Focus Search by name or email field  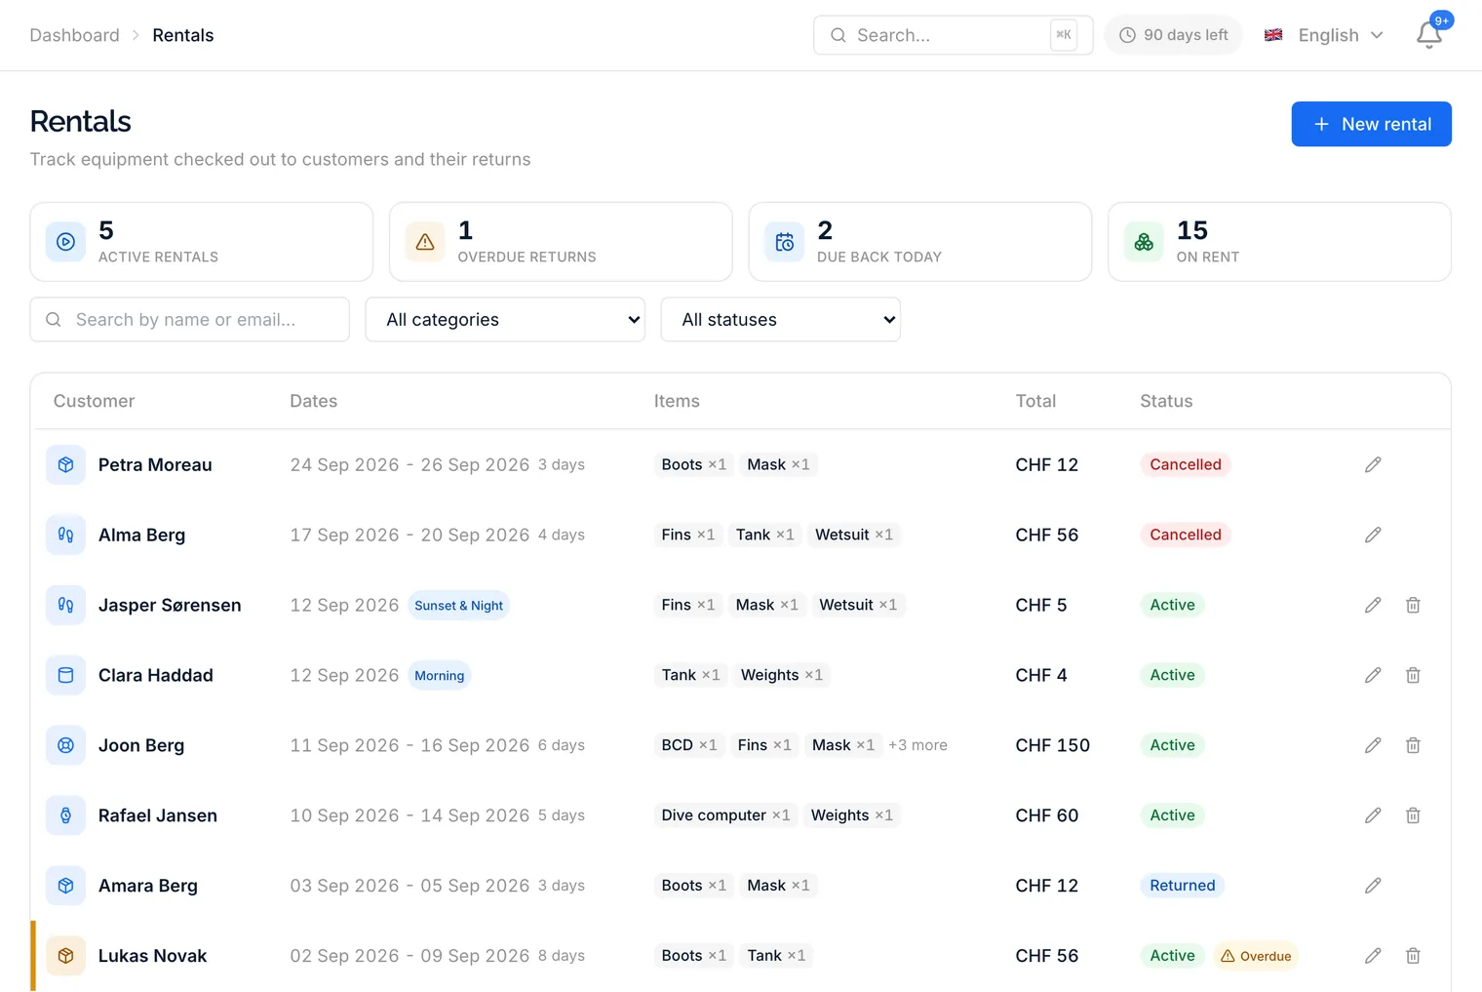190,320
